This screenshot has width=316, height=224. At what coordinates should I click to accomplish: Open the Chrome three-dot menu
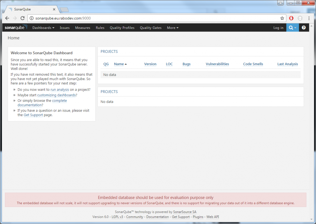tap(309, 18)
